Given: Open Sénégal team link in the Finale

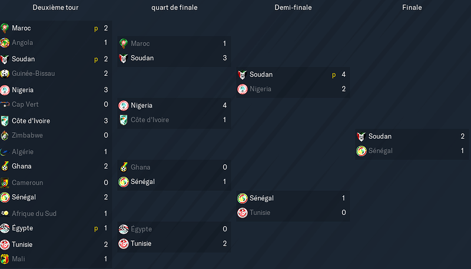Looking at the screenshot, I should click(380, 151).
